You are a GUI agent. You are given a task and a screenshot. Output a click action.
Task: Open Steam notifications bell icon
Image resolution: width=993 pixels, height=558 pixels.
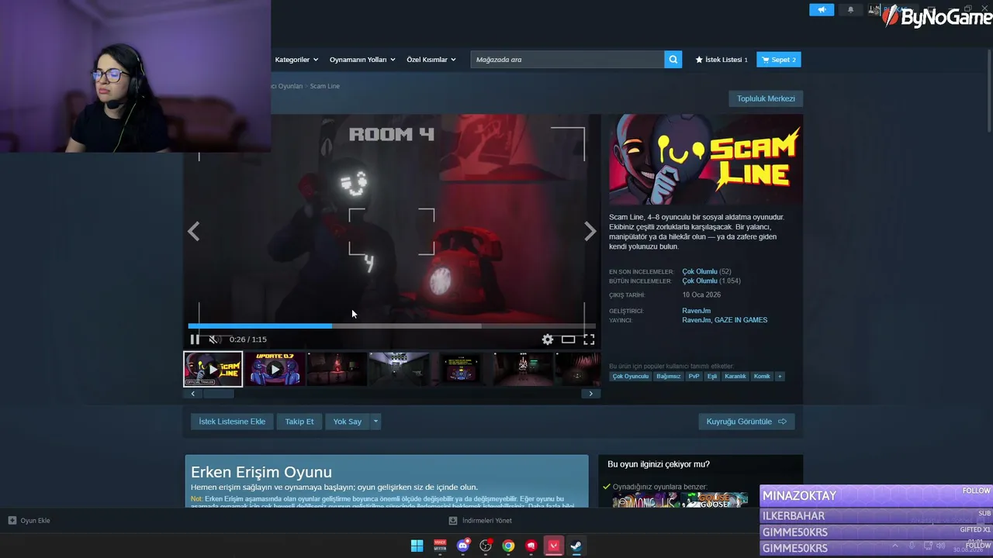coord(850,9)
